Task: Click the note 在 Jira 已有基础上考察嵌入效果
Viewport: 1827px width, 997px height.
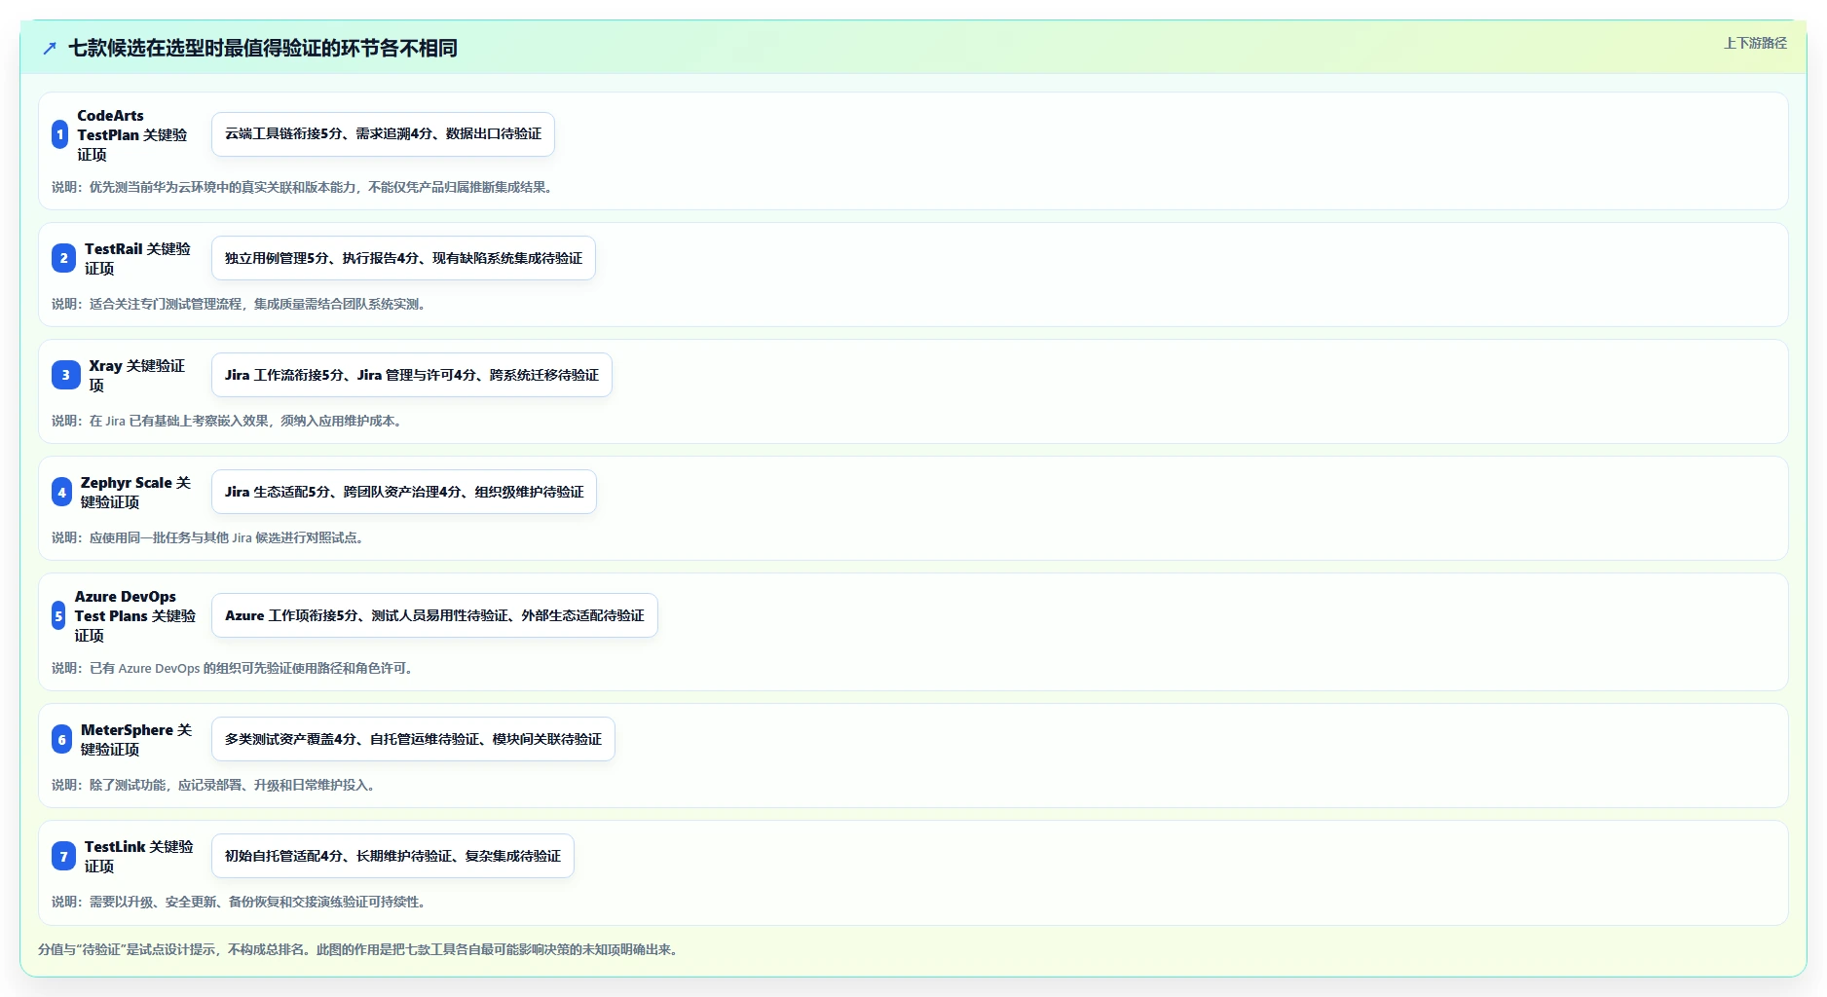Action: (x=229, y=421)
